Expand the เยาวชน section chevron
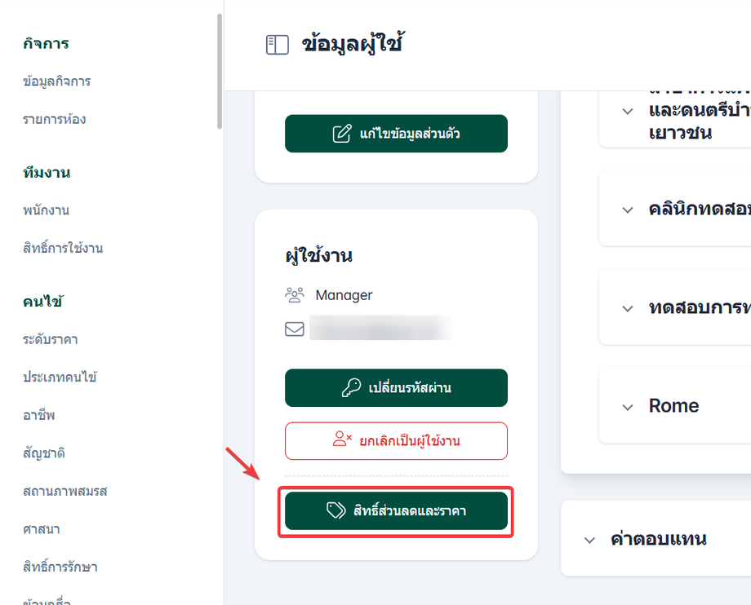Viewport: 751px width, 605px height. point(627,111)
